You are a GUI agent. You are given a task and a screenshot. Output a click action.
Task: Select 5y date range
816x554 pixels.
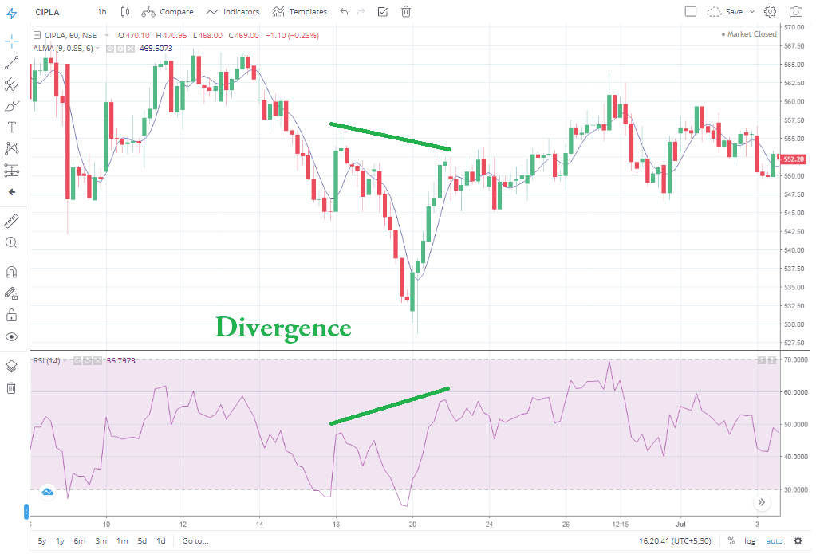pos(42,541)
